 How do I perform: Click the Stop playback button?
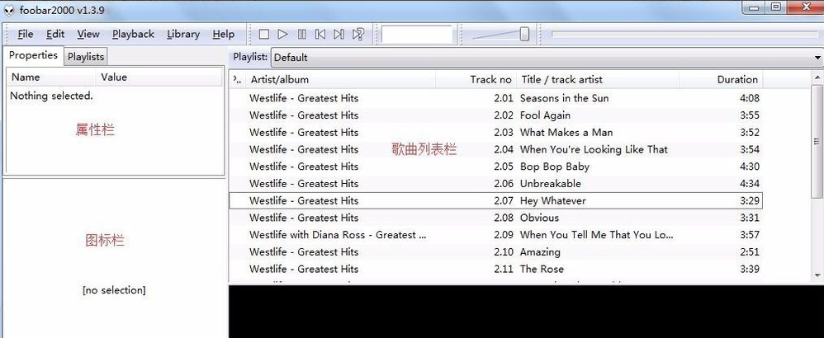pyautogui.click(x=264, y=34)
